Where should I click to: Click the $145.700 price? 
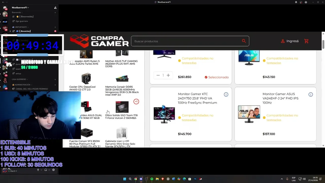185,134
